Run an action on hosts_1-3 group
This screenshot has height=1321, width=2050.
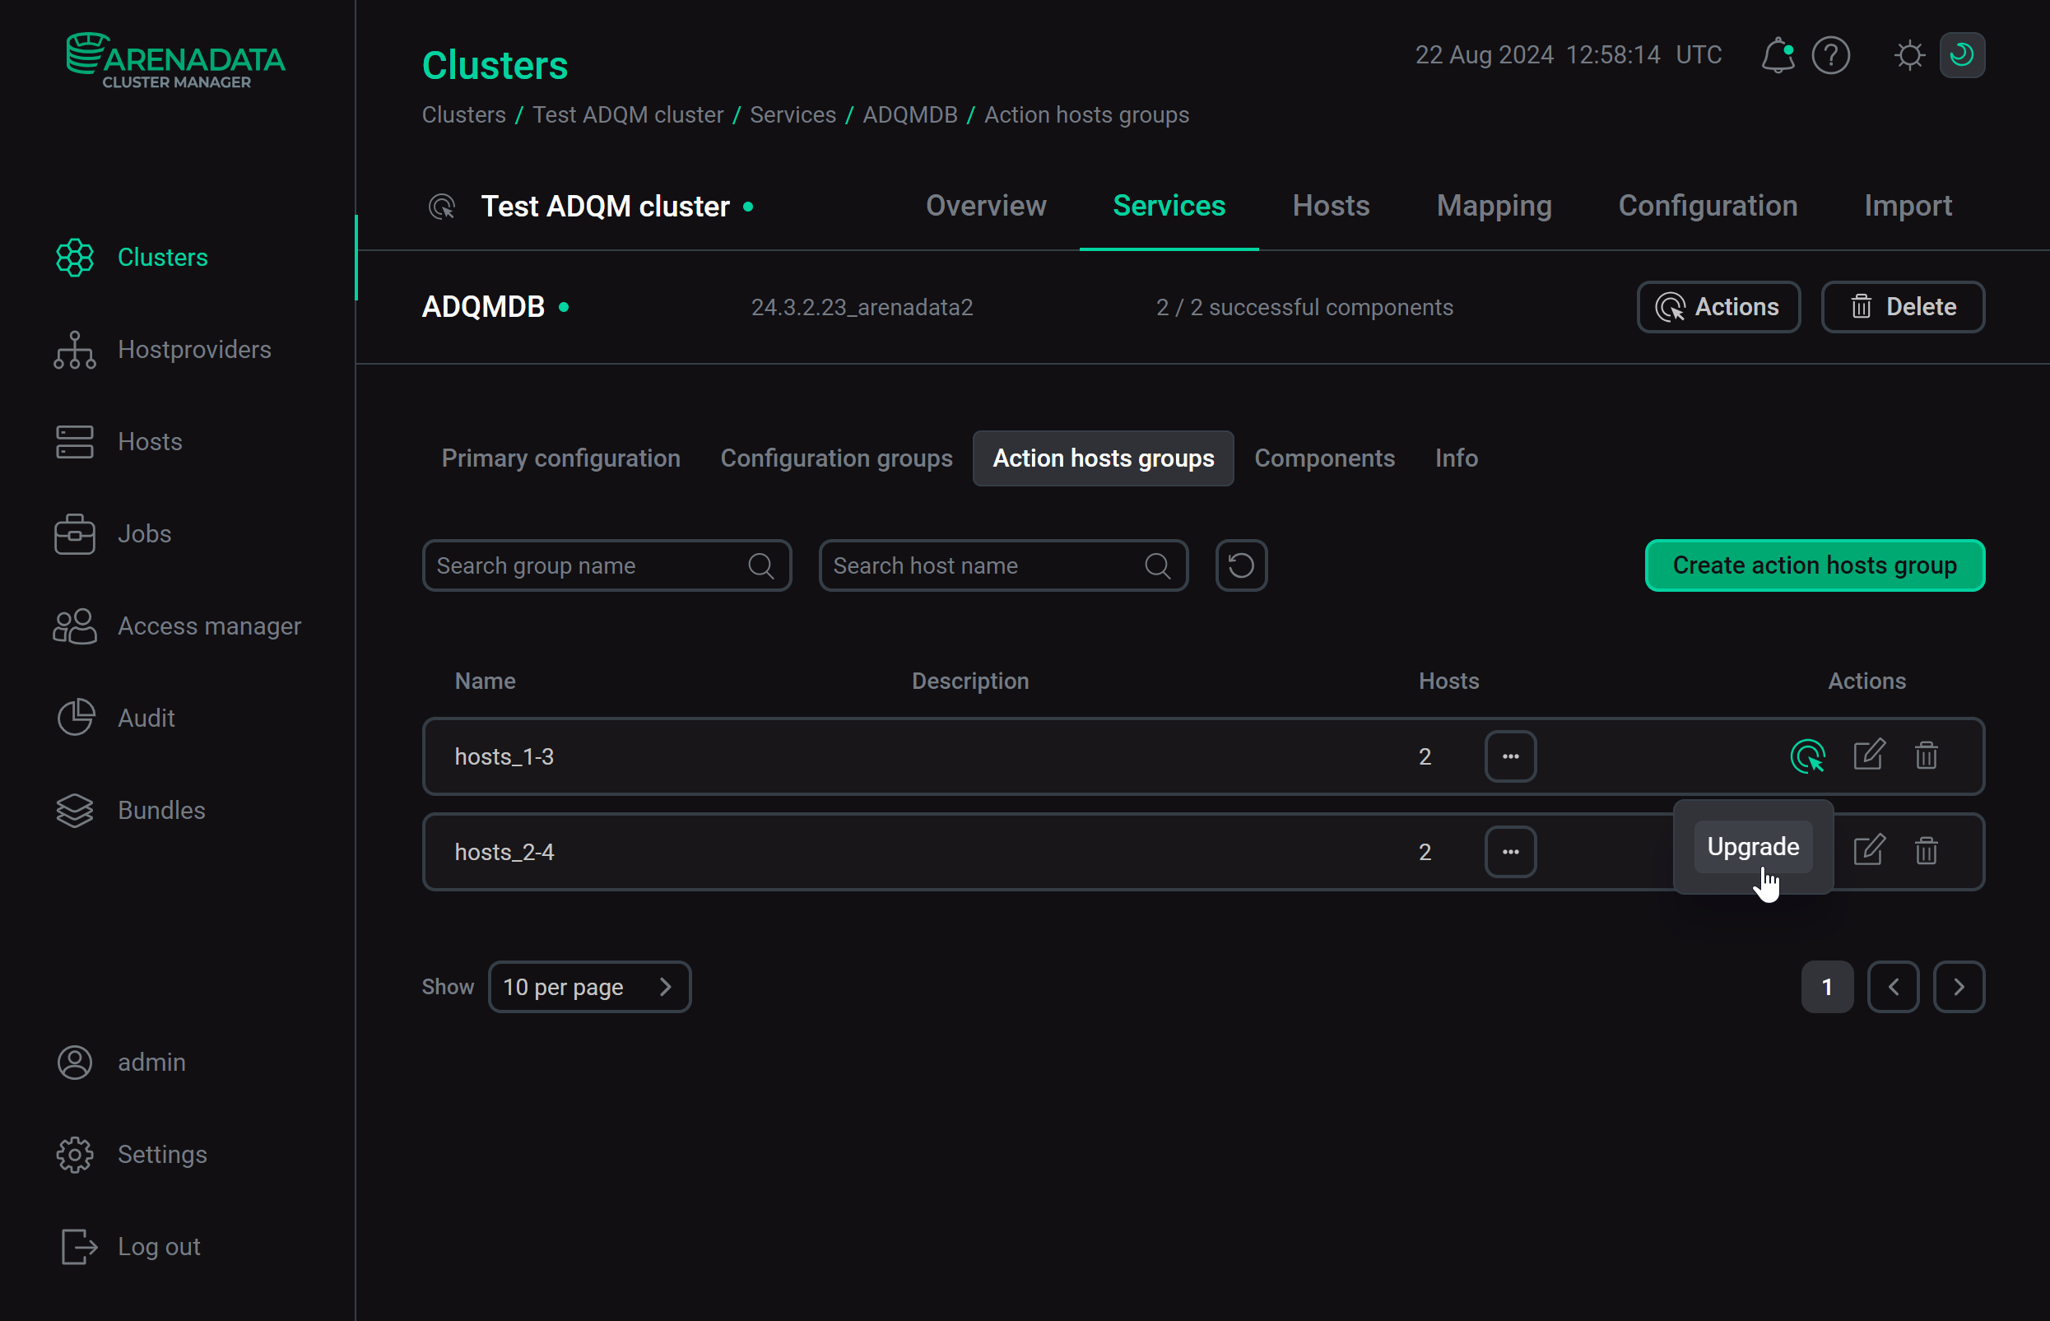tap(1807, 756)
